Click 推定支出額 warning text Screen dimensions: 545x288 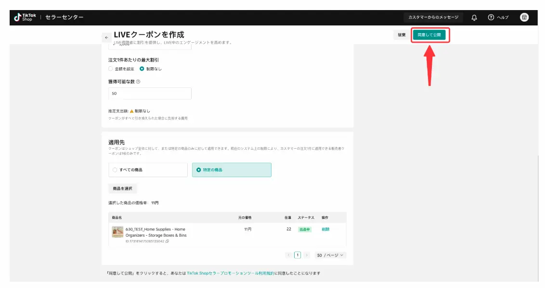tap(129, 111)
